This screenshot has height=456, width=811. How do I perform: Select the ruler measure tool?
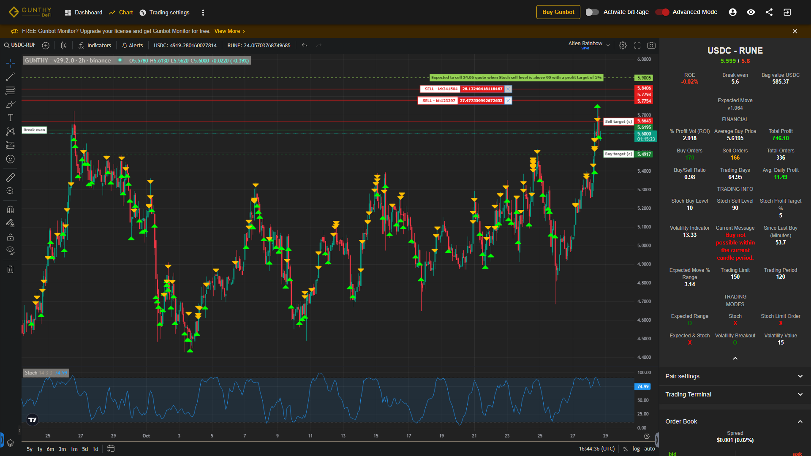(11, 178)
